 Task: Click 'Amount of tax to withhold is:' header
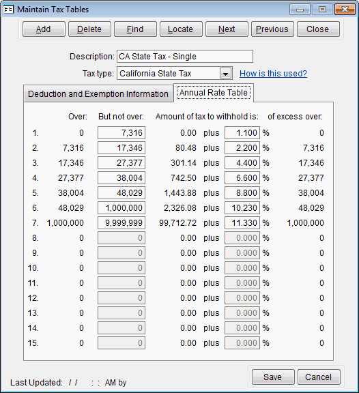[207, 117]
